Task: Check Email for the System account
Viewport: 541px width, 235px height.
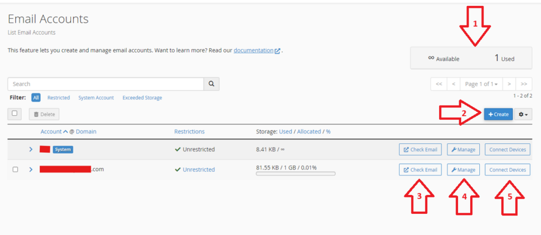Action: point(420,149)
